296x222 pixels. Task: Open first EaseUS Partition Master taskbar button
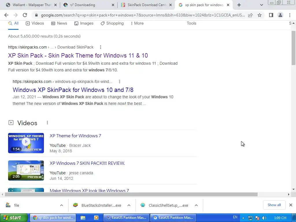(126, 218)
